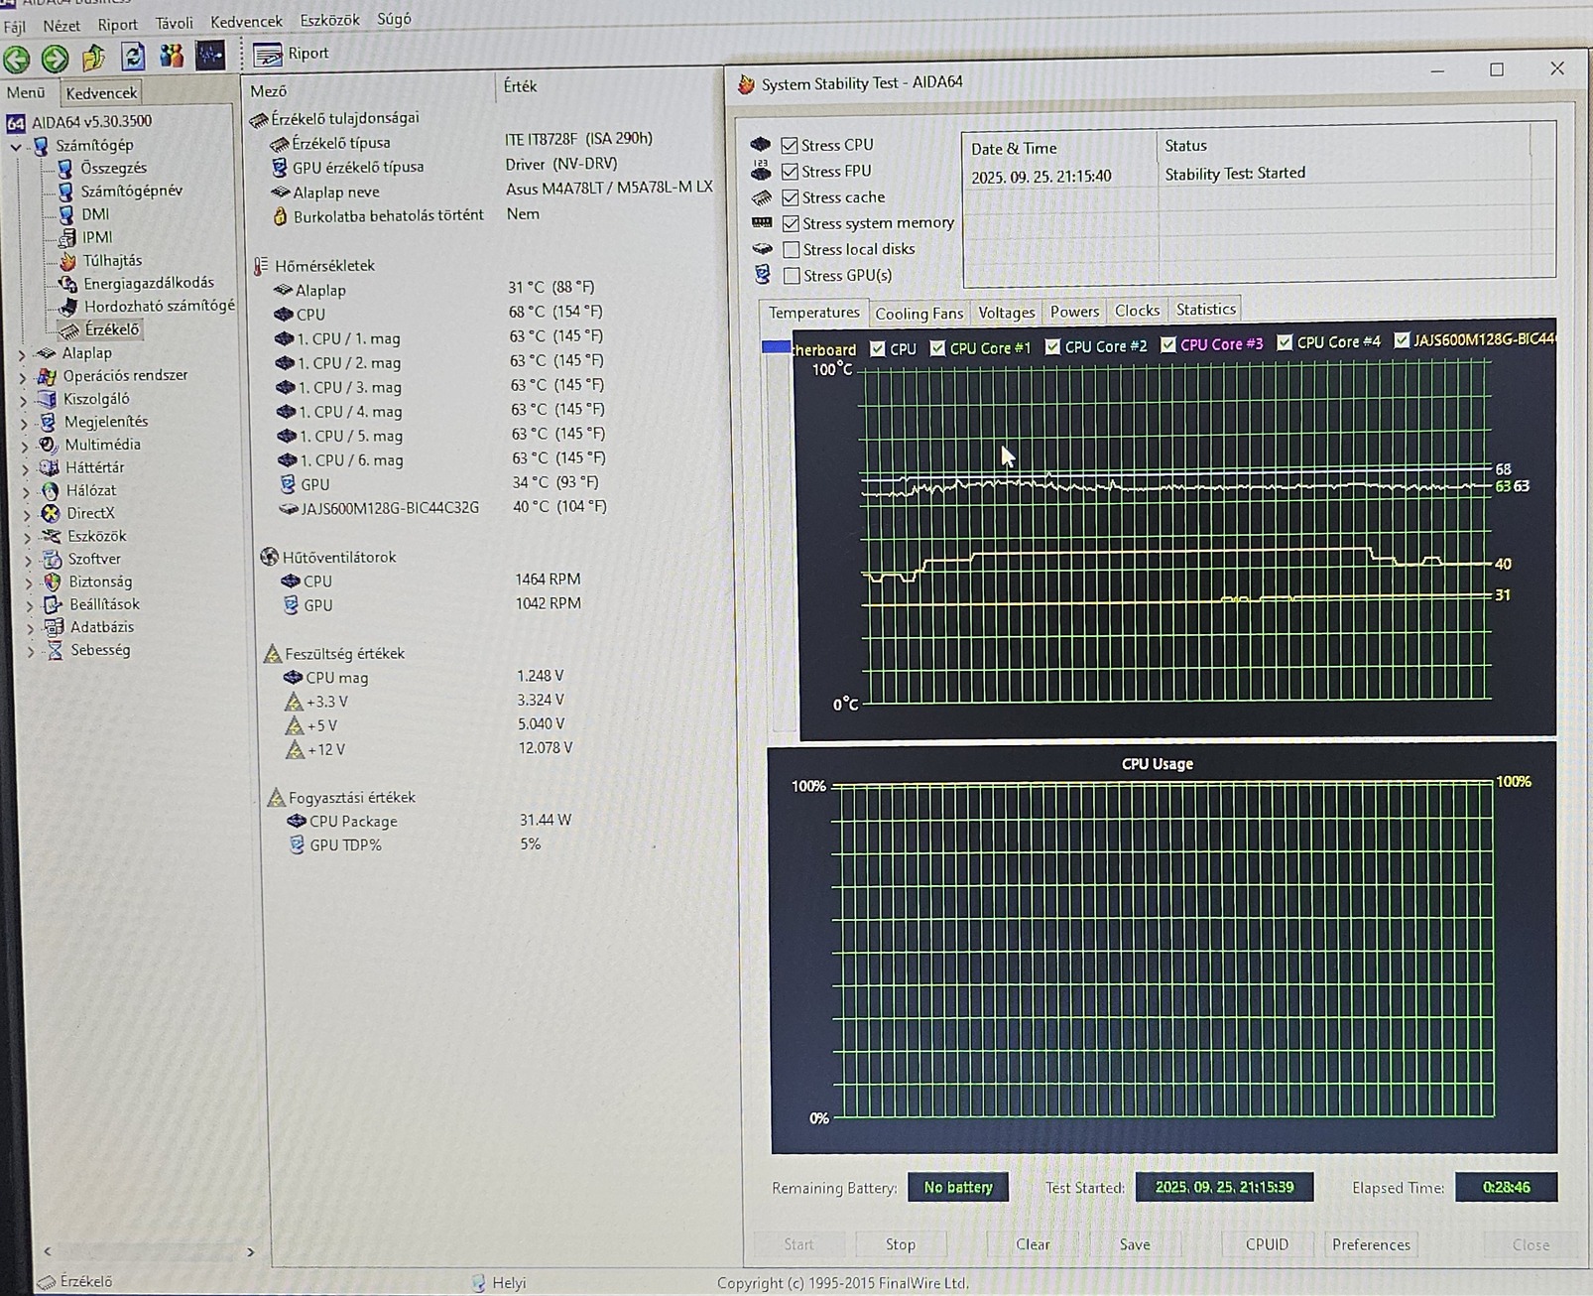Click the Feszültség értékek warning icon
1593x1296 pixels.
pyautogui.click(x=273, y=654)
